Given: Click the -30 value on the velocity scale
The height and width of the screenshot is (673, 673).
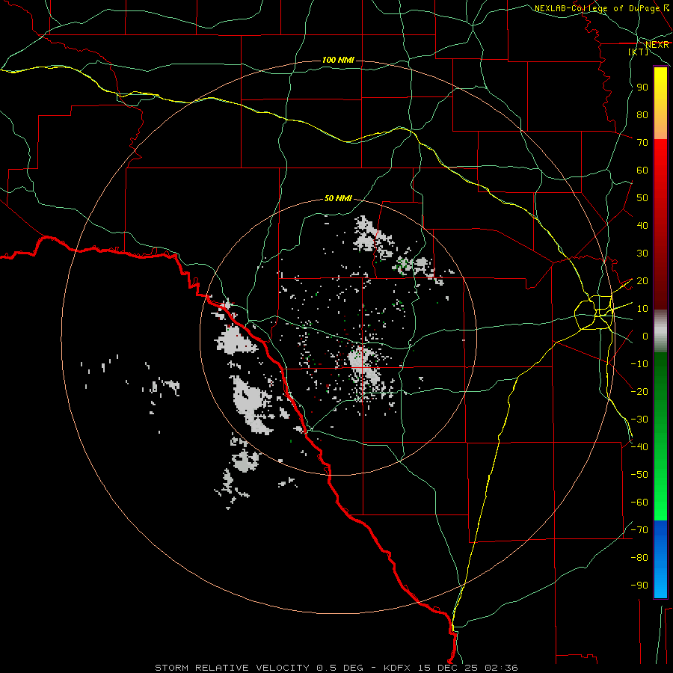Looking at the screenshot, I should click(639, 420).
